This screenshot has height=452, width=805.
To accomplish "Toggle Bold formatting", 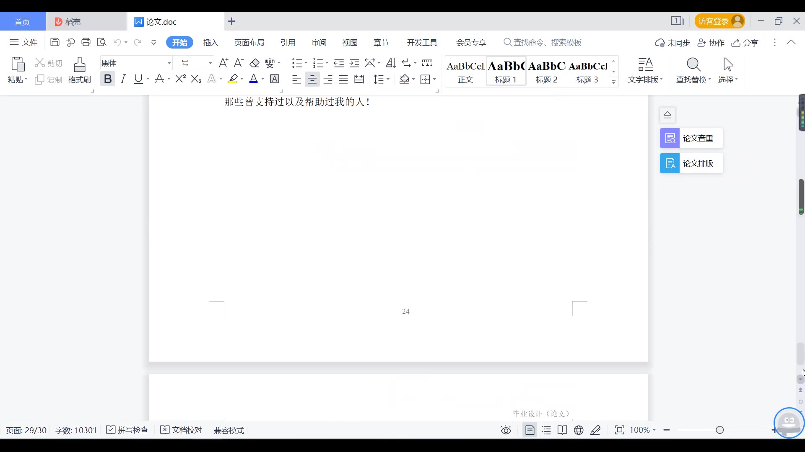I will [x=108, y=79].
